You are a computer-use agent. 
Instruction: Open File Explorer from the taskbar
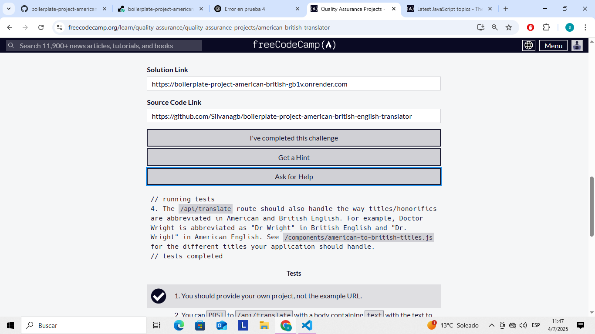pos(264,325)
